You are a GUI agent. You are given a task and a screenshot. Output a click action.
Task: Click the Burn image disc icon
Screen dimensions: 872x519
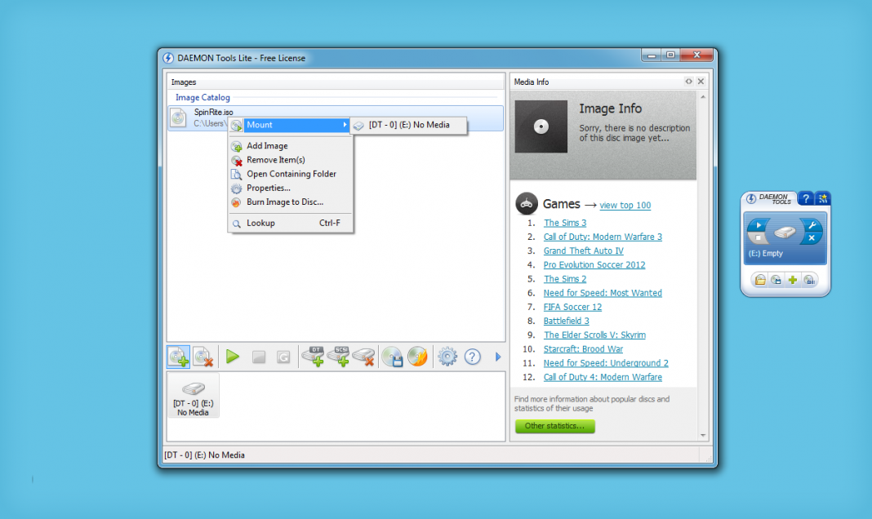tap(417, 357)
